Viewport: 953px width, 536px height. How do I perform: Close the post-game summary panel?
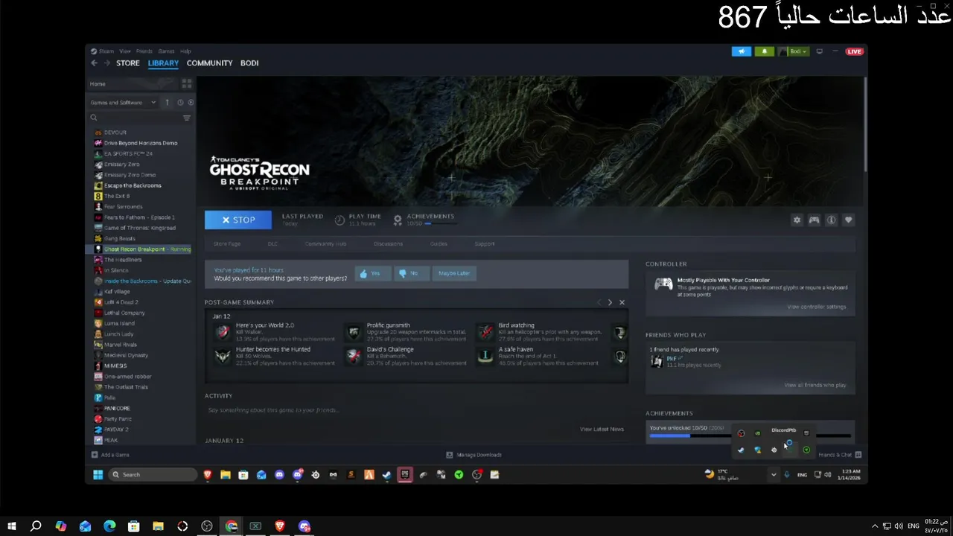click(622, 302)
